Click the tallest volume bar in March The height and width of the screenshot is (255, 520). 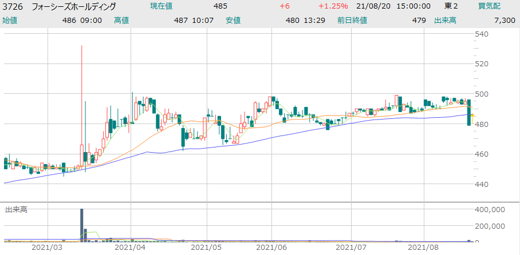coord(82,225)
